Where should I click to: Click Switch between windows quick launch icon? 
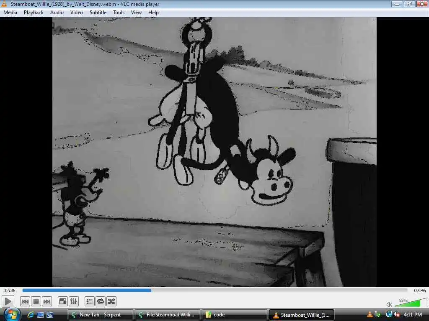[x=50, y=315]
